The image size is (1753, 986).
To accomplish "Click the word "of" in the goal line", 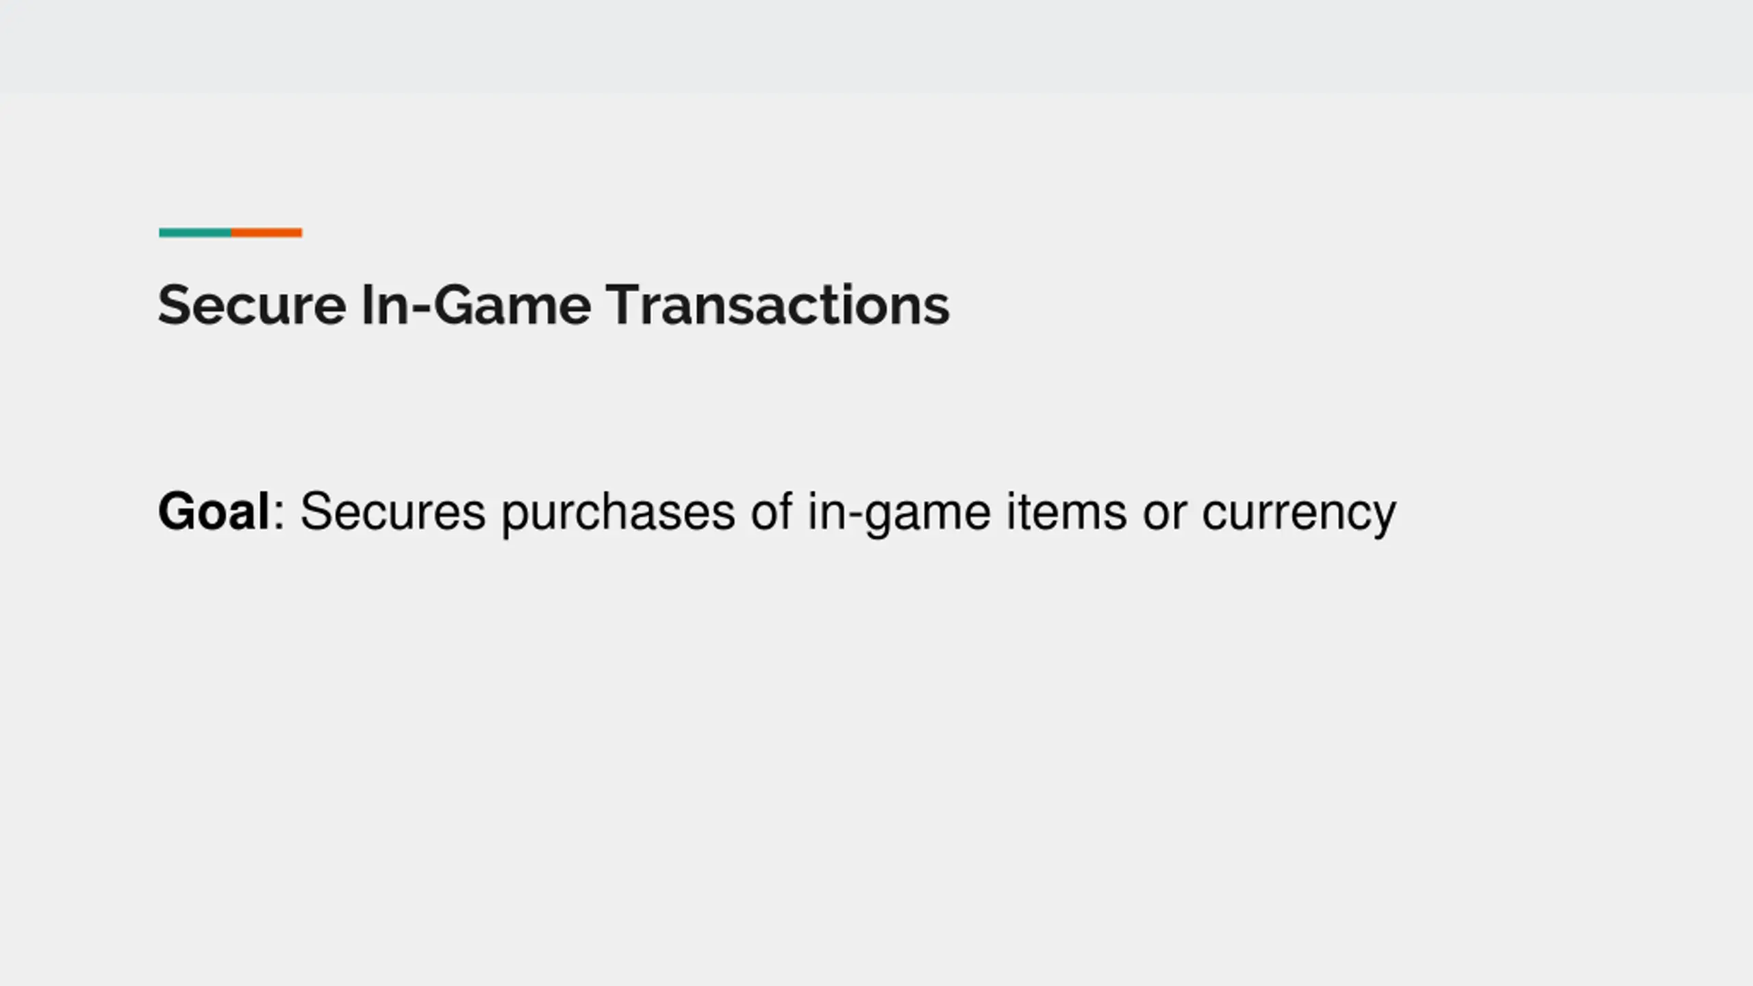I will point(771,512).
